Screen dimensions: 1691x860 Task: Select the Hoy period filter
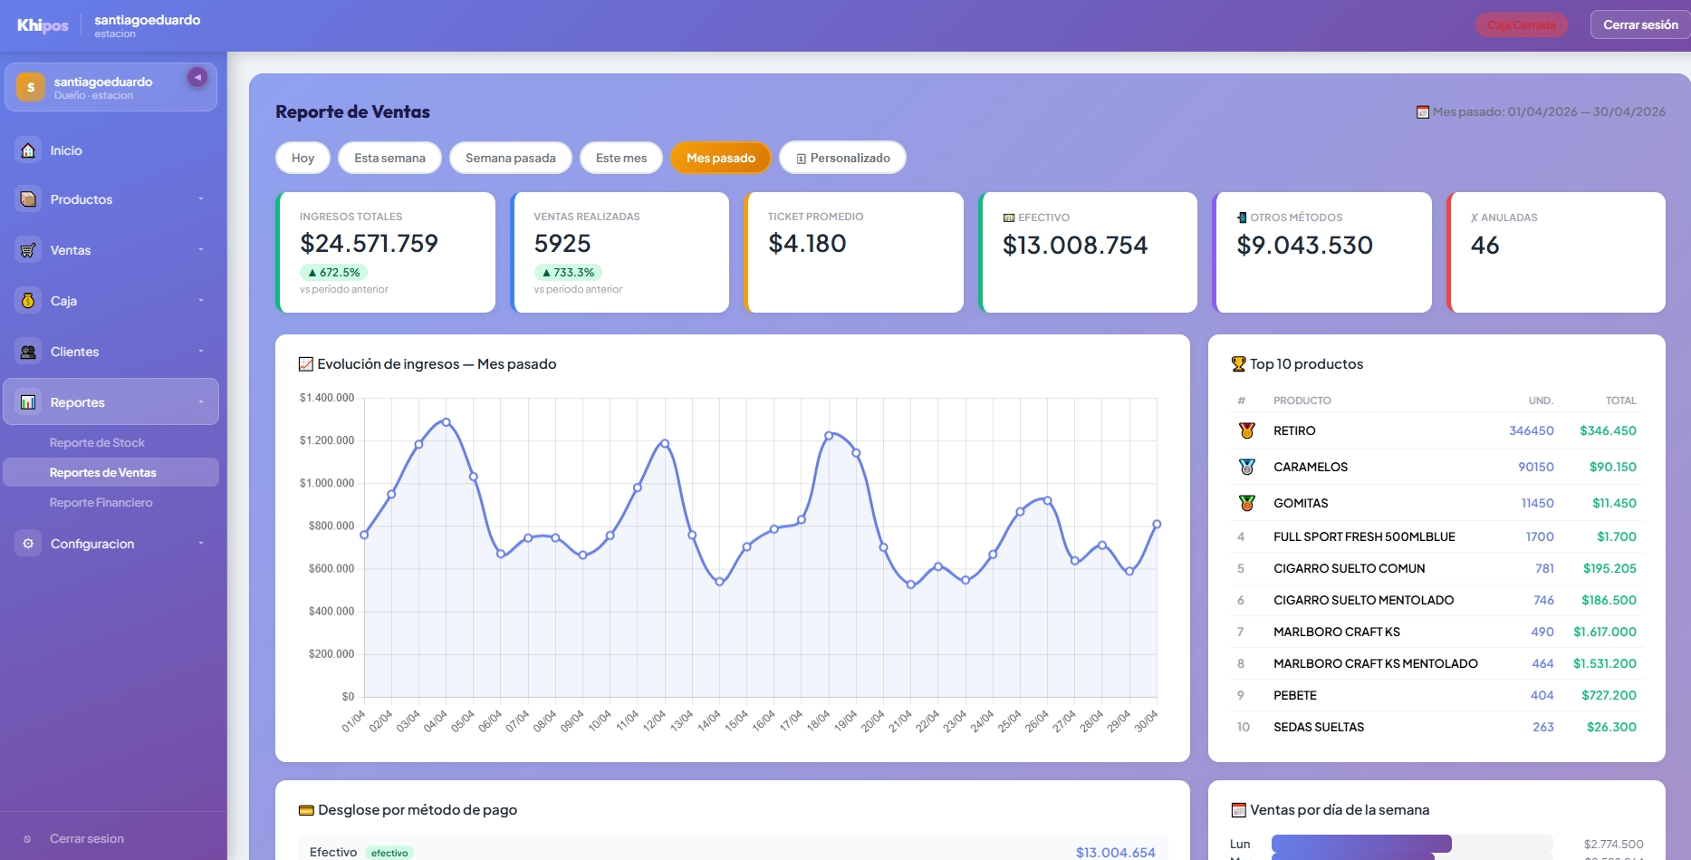[x=303, y=158]
